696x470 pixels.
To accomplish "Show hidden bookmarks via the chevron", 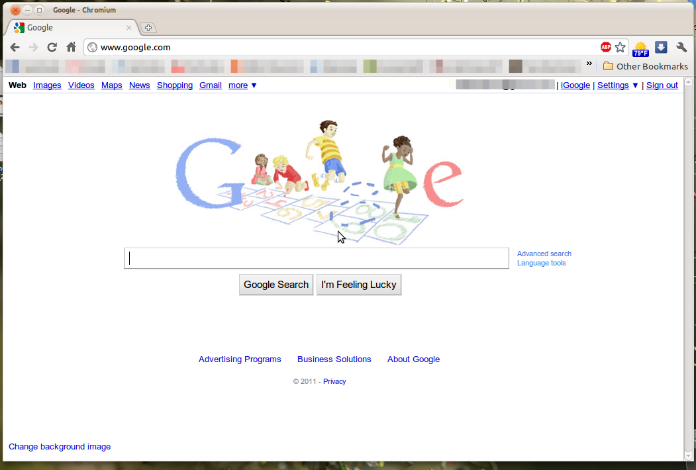I will [589, 64].
